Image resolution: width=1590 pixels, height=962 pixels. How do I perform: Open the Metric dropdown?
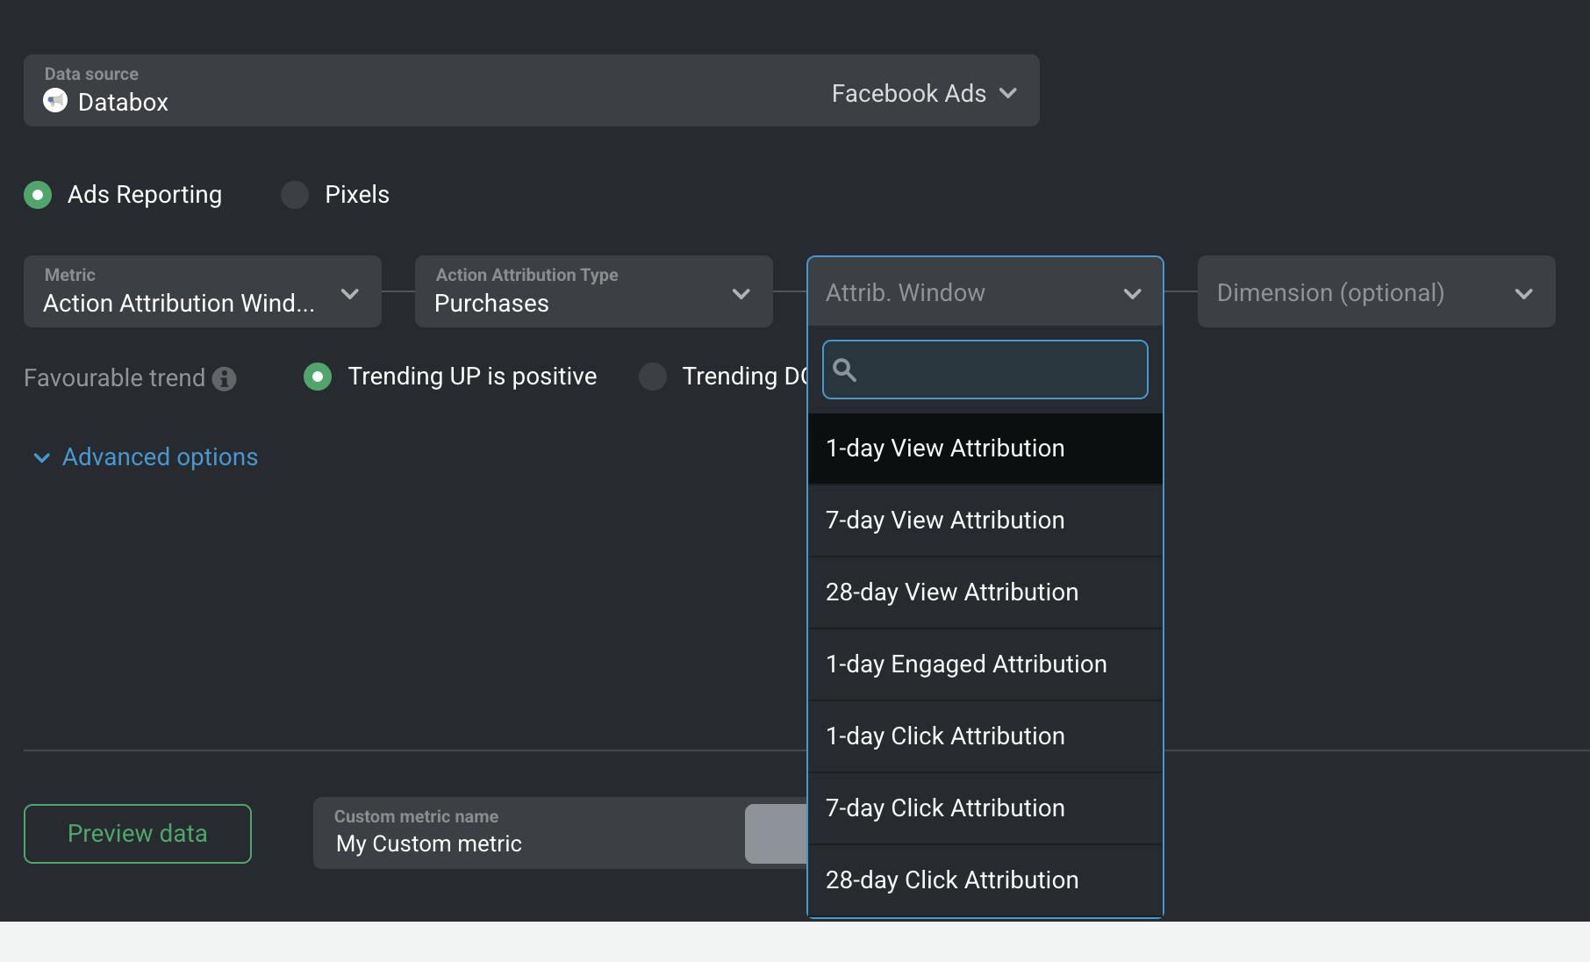coord(203,291)
